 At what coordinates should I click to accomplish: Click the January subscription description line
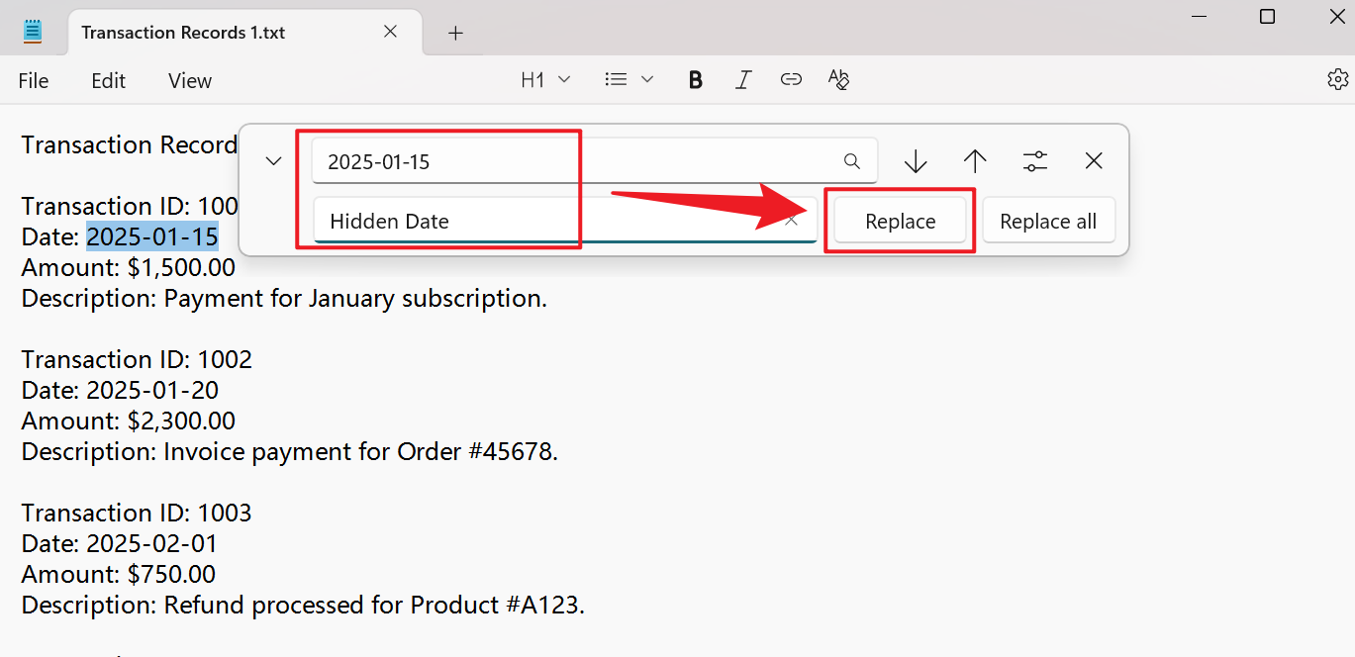pos(284,298)
